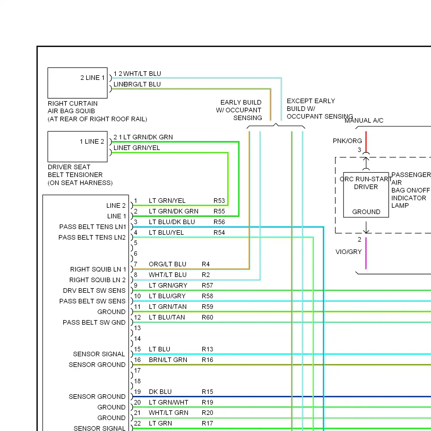Select the 'PASSENGER' air bag indicator lamp label
431x431 pixels.
click(x=411, y=175)
